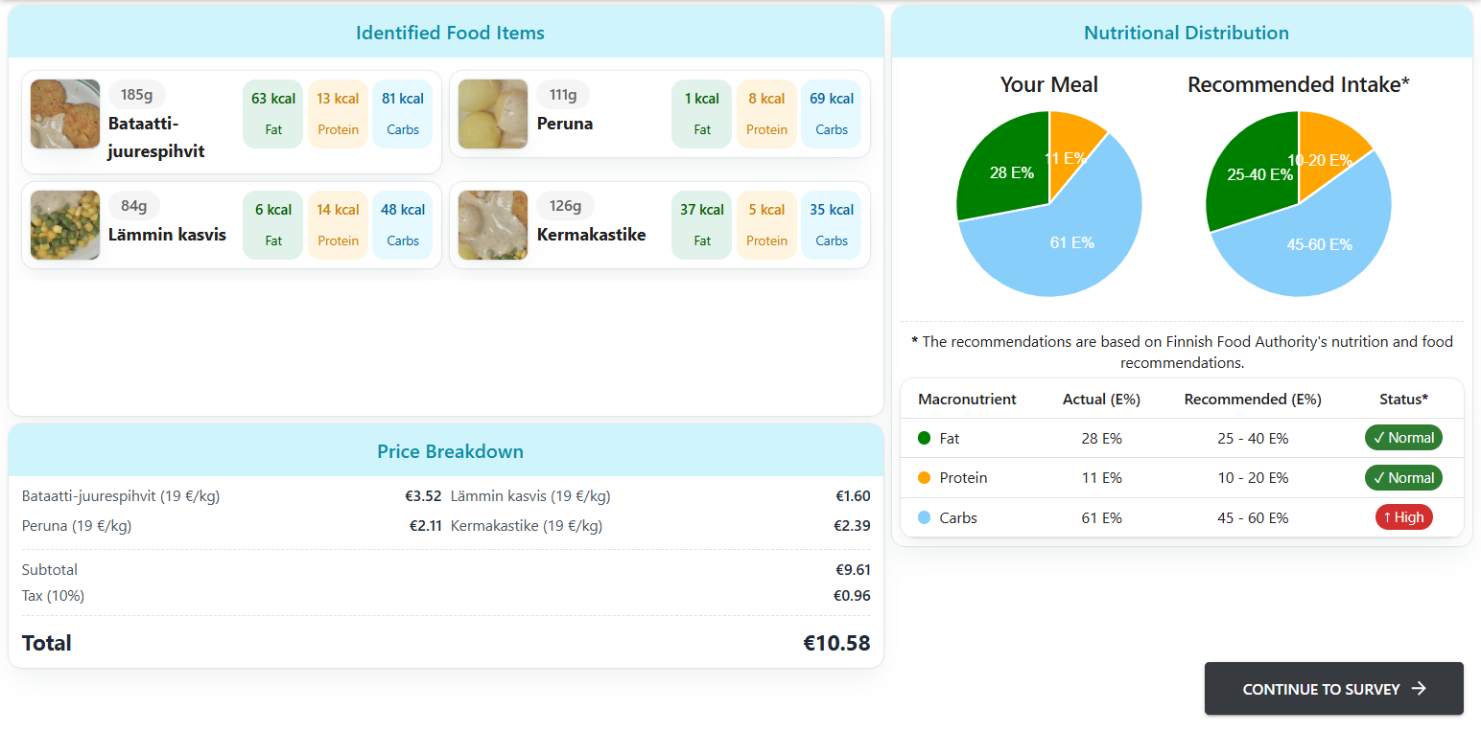Click the Bataatti-juurespihvit food thumbnail
This screenshot has height=732, width=1481.
[x=65, y=114]
